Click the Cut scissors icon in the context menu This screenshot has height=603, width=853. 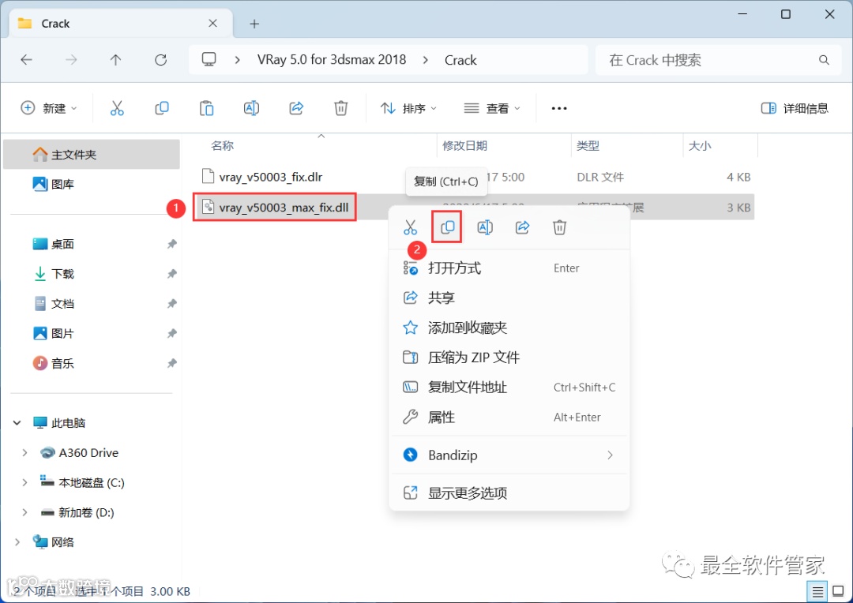click(x=410, y=227)
